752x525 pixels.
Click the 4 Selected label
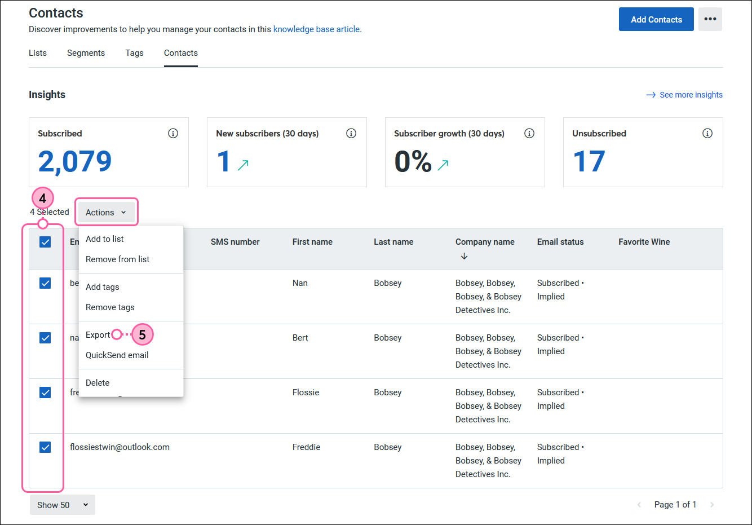coord(50,212)
